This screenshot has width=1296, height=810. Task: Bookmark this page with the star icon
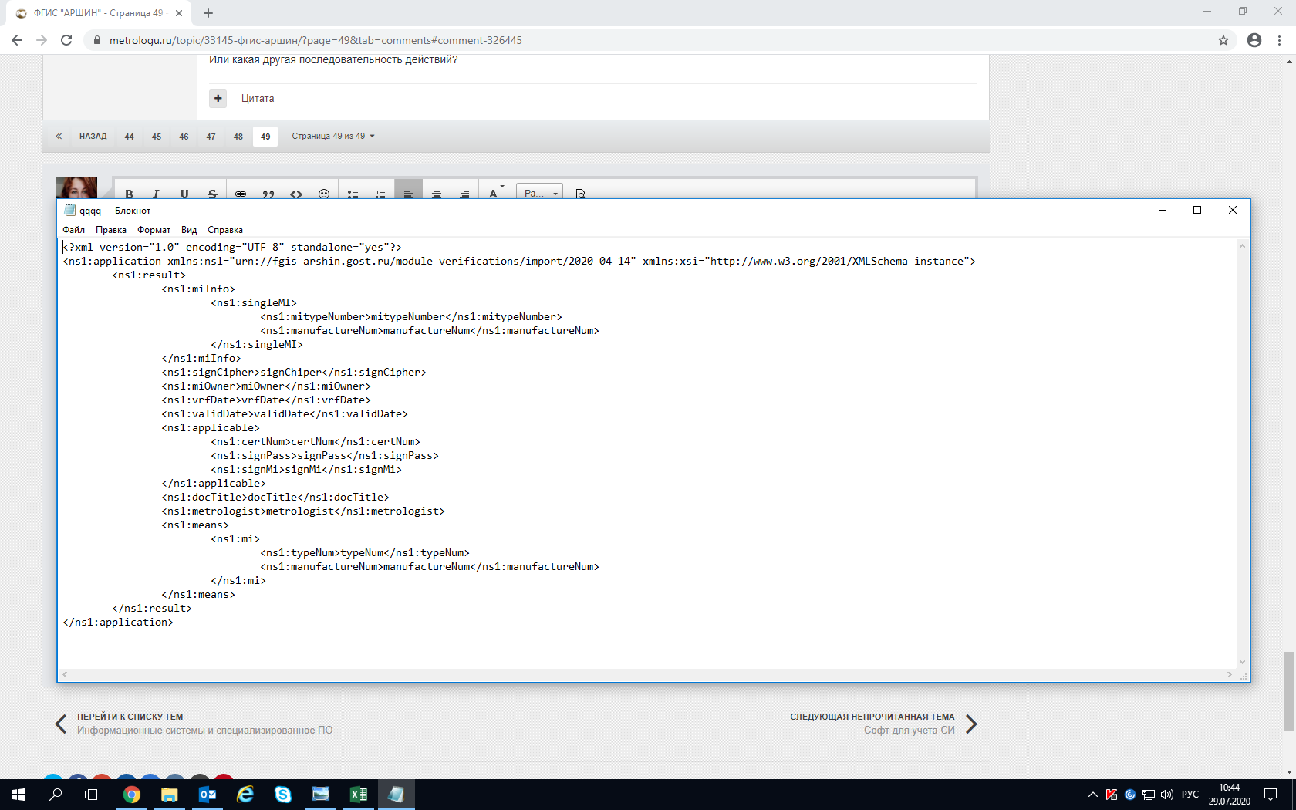1223,40
